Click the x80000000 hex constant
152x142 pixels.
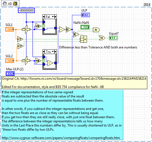[x=26, y=11]
